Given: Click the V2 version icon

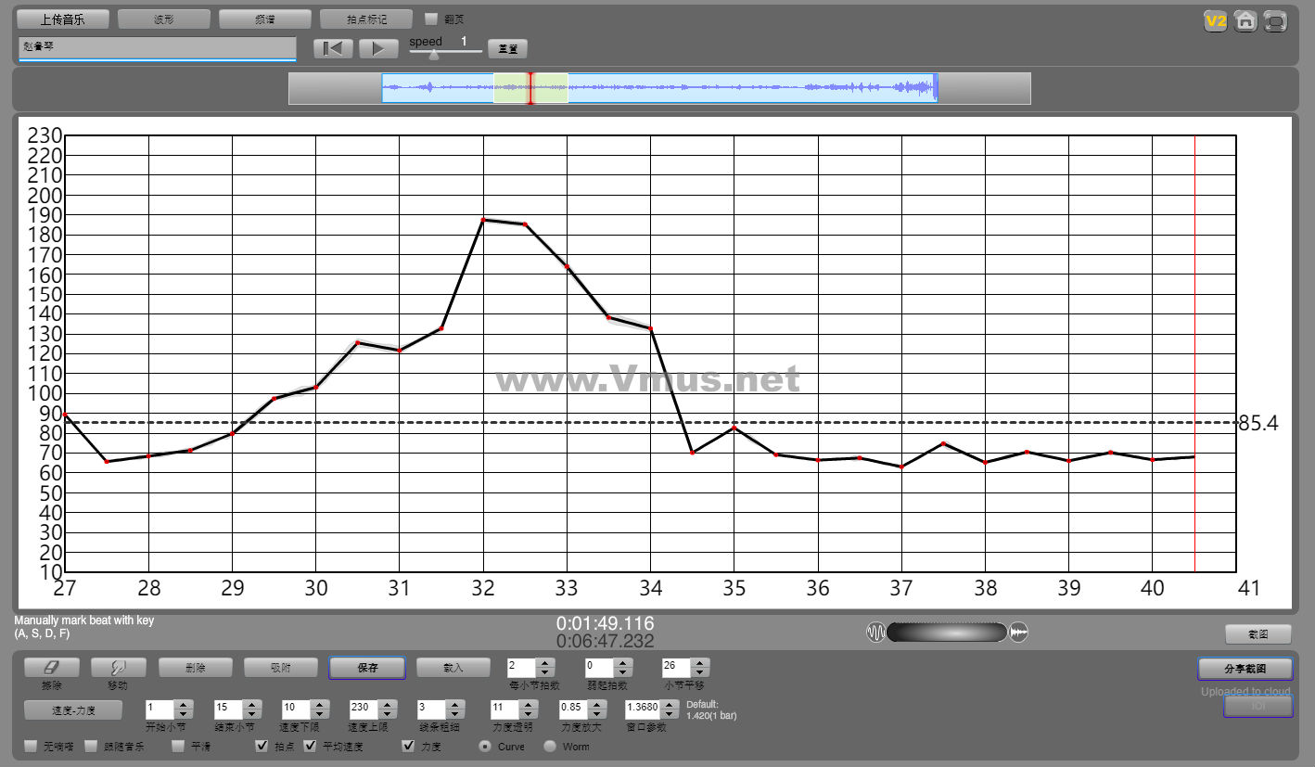Looking at the screenshot, I should pos(1215,20).
